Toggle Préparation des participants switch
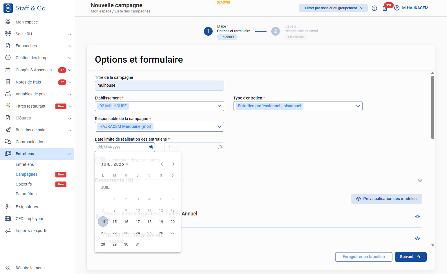 (101, 160)
